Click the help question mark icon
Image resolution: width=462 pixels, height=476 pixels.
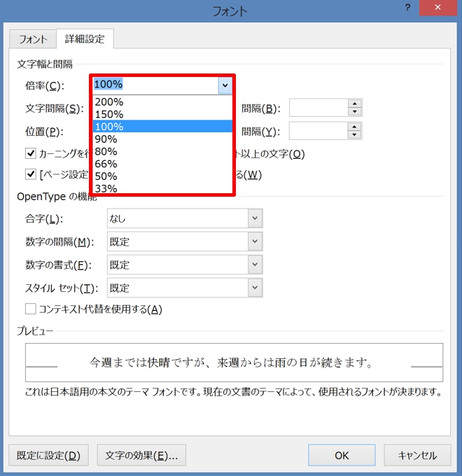[x=407, y=7]
